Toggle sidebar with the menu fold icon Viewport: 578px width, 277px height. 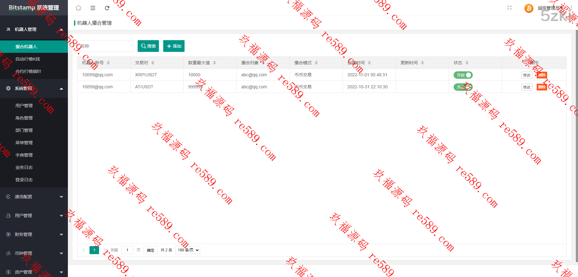pyautogui.click(x=93, y=8)
